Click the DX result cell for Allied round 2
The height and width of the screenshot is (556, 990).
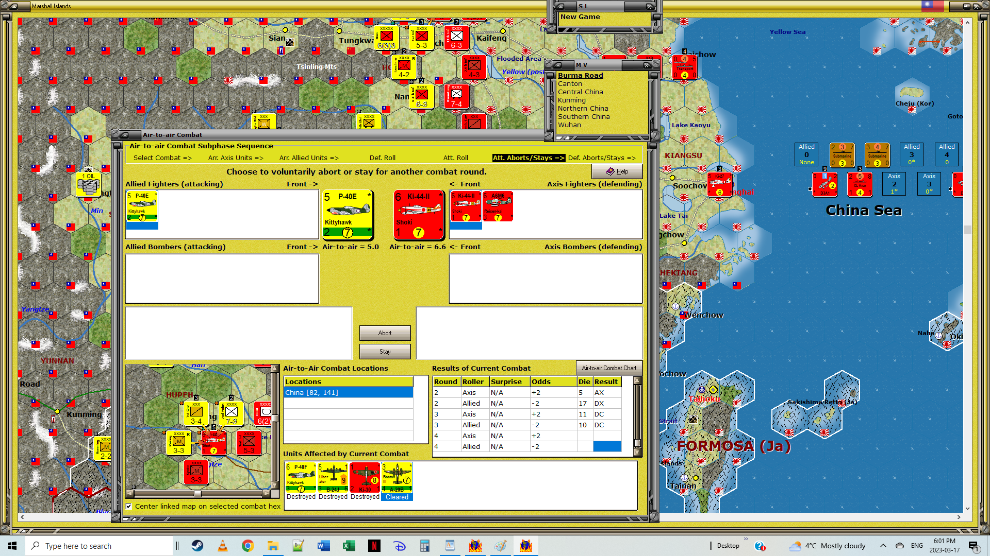(607, 404)
